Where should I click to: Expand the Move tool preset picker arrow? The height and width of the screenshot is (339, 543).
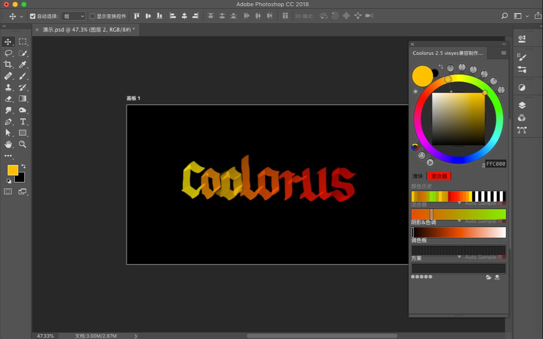[x=21, y=16]
